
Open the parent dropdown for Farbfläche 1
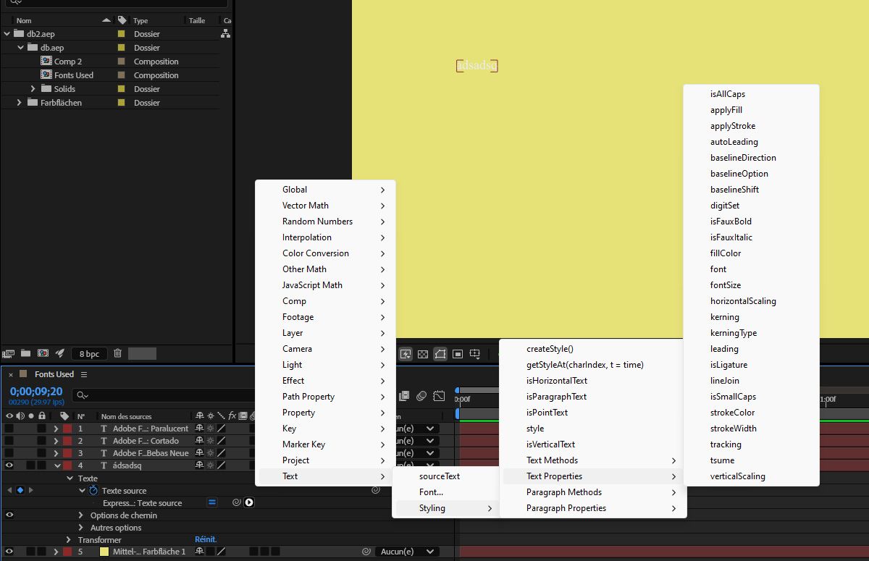coord(406,552)
